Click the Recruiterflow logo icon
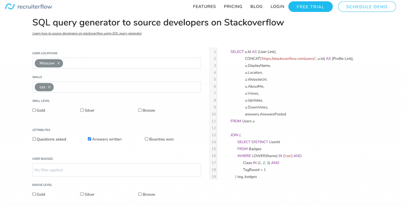The width and height of the screenshot is (406, 205). point(10,6)
